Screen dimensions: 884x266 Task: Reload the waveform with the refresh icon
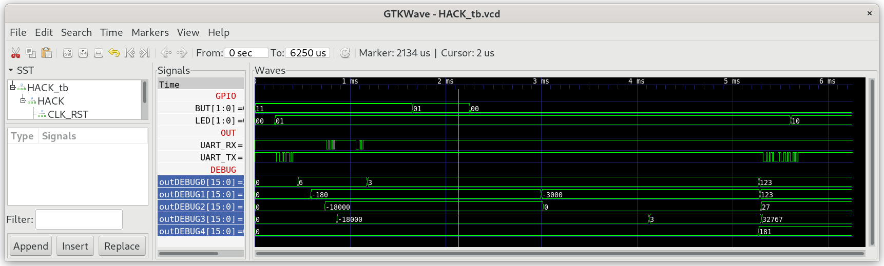coord(345,53)
